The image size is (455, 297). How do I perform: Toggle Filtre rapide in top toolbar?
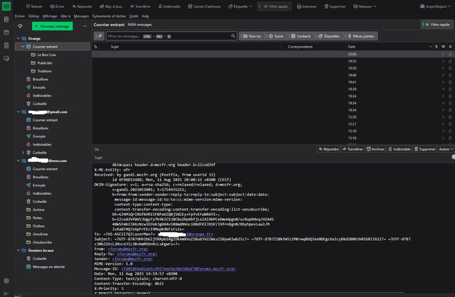(274, 6)
